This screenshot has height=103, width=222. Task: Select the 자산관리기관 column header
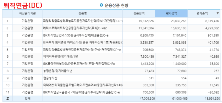28,13
